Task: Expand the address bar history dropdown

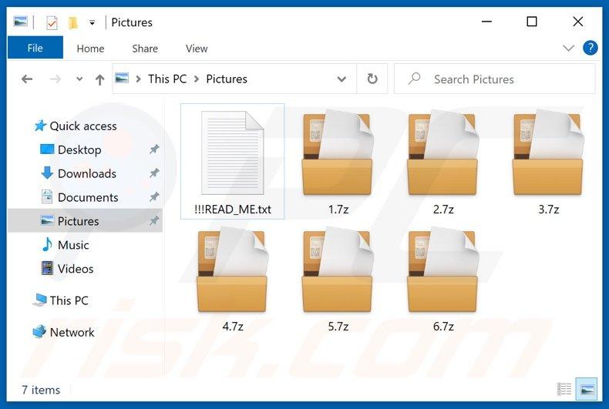Action: click(x=342, y=79)
